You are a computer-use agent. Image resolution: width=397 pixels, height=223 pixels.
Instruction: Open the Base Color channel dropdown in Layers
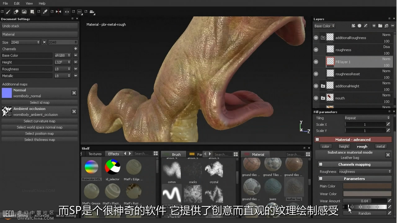pos(324,26)
